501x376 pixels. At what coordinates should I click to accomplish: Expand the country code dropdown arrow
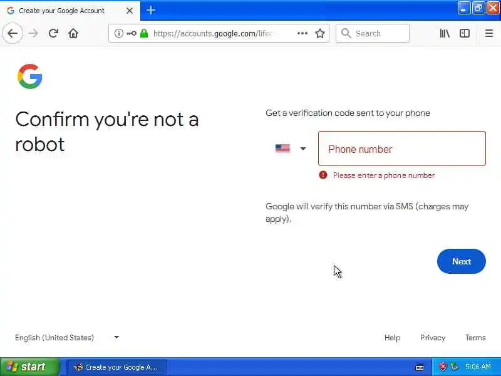click(x=303, y=149)
